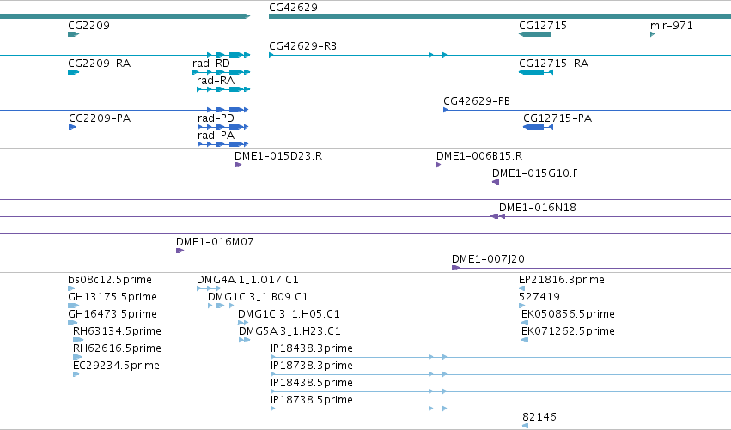
Task: Select the RH62616.5prime EST label
Action: pos(117,348)
